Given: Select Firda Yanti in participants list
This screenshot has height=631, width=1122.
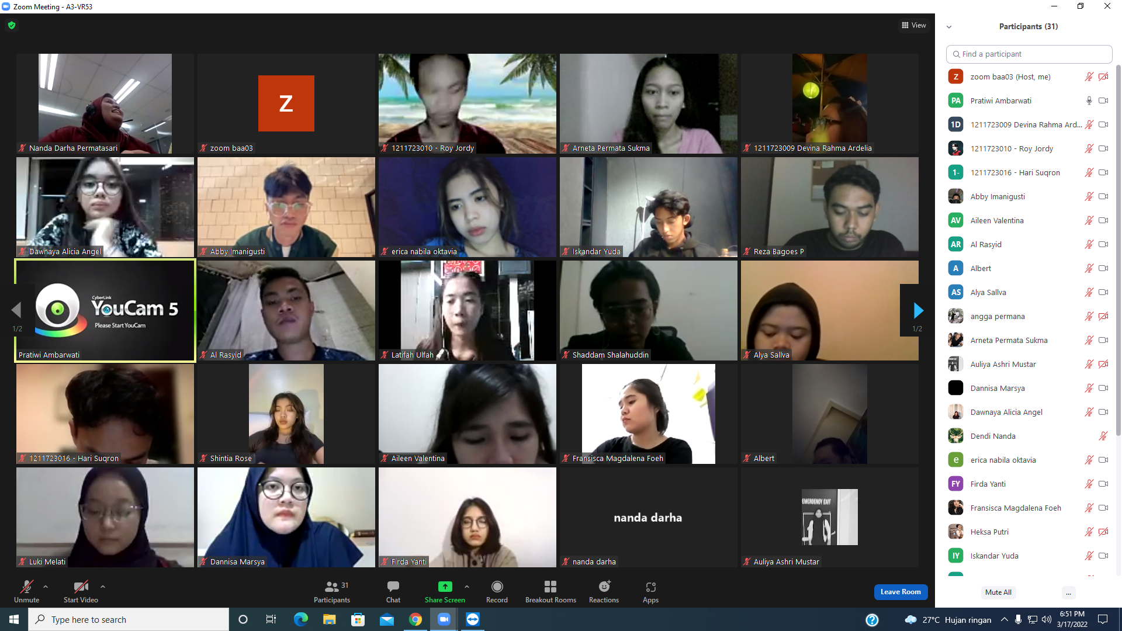Looking at the screenshot, I should [1028, 484].
